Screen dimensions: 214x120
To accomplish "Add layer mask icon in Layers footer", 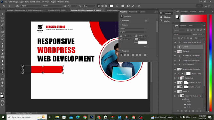I will coord(186,111).
